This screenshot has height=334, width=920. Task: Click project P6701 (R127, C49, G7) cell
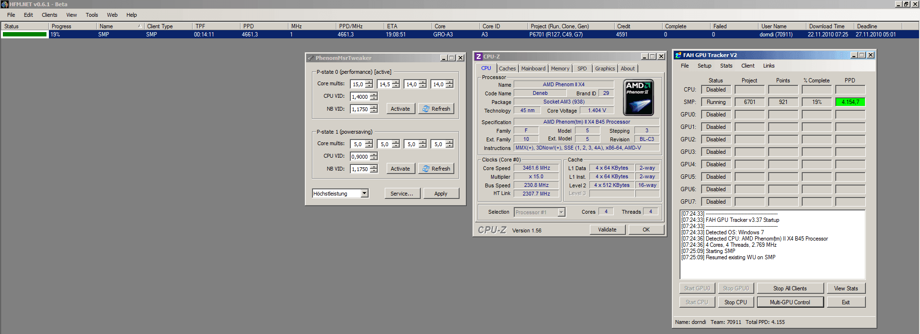[556, 35]
